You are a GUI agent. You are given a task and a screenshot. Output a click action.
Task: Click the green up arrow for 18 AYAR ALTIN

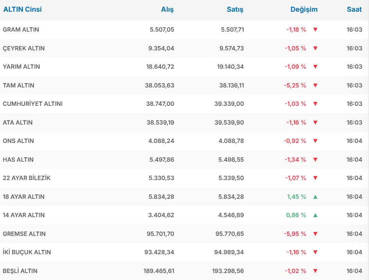[315, 197]
